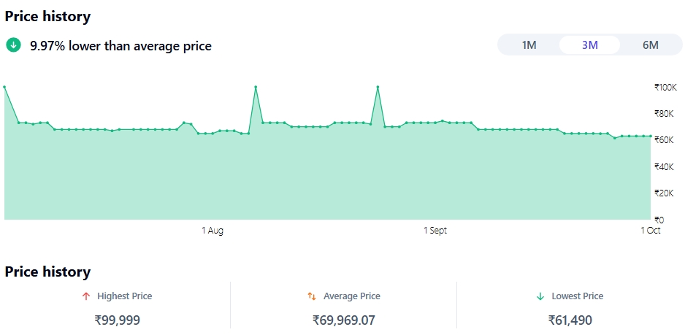Screen dimensions: 685x335
Task: Click the 1 Aug x-axis label
Action: (213, 231)
